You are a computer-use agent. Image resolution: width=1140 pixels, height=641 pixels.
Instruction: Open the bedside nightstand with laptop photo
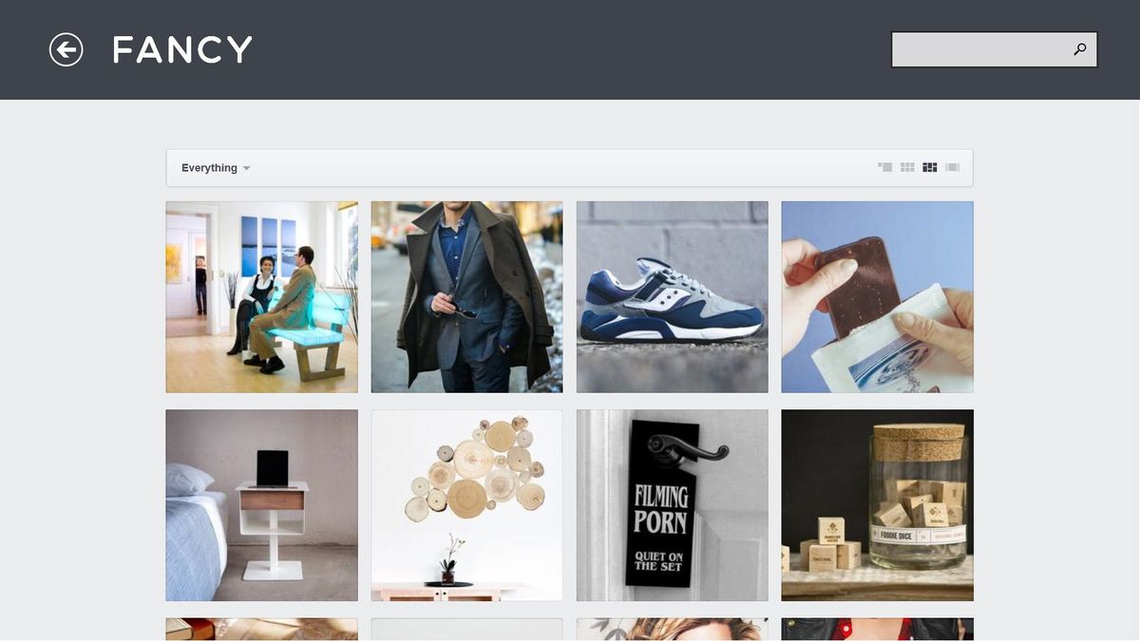[x=262, y=505]
